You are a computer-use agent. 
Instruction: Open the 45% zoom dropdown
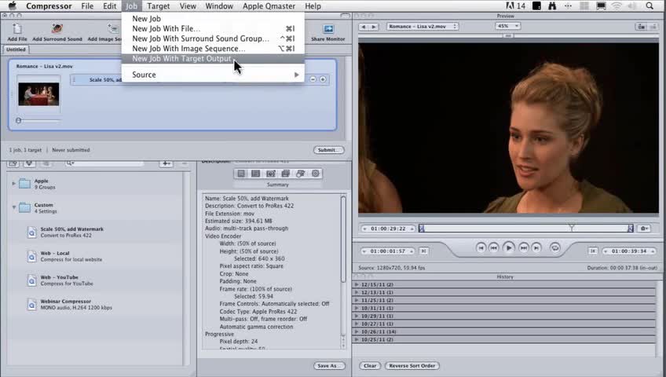(x=507, y=26)
